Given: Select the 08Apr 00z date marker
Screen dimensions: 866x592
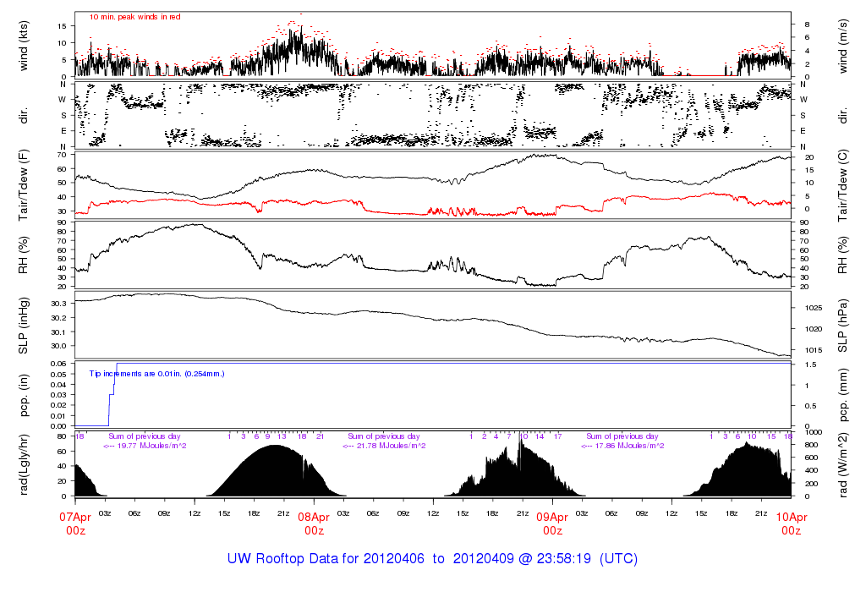Looking at the screenshot, I should tap(314, 523).
